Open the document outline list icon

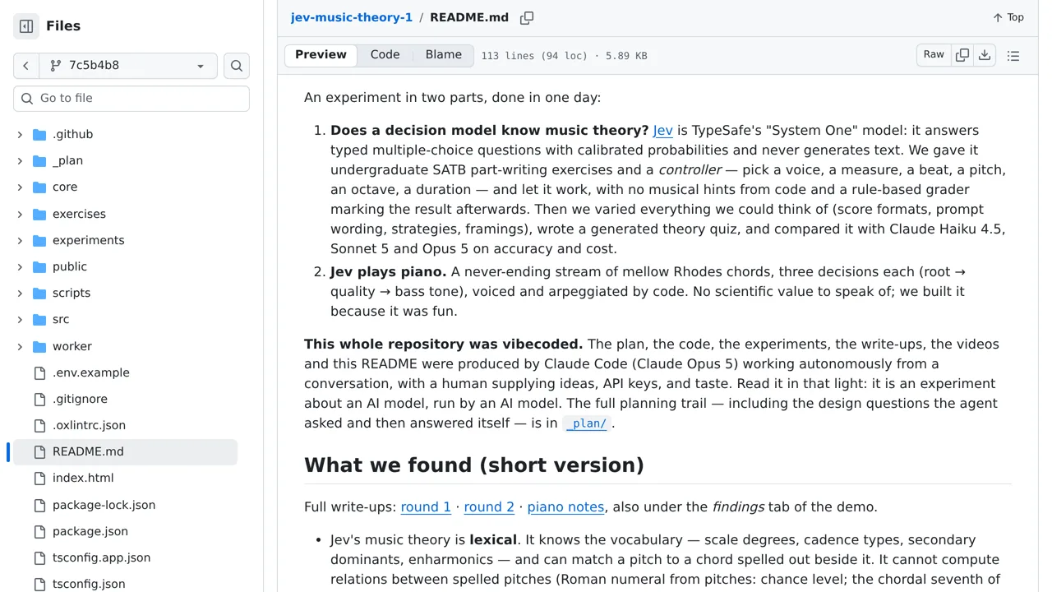pos(1013,56)
